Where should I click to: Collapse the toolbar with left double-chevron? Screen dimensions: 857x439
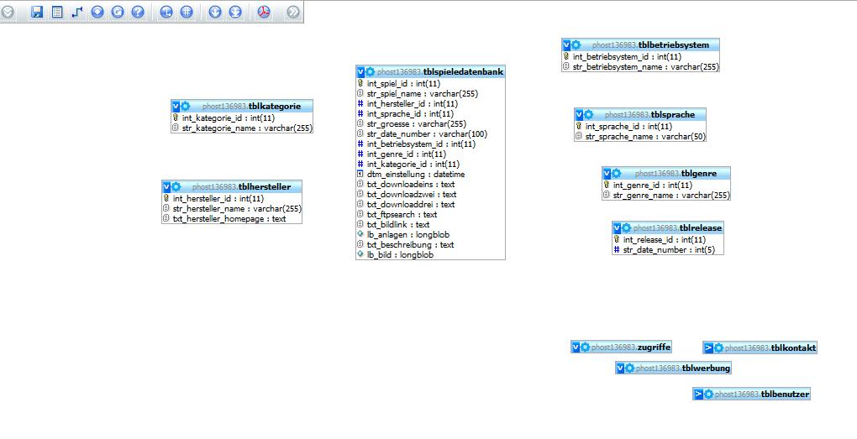tap(8, 12)
